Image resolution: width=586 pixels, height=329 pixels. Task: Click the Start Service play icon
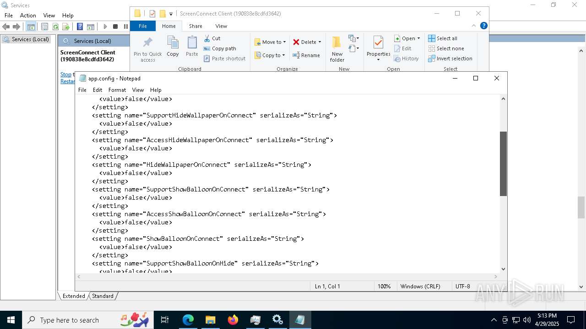point(105,27)
